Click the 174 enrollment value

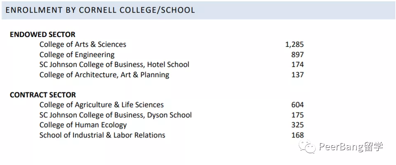click(297, 64)
